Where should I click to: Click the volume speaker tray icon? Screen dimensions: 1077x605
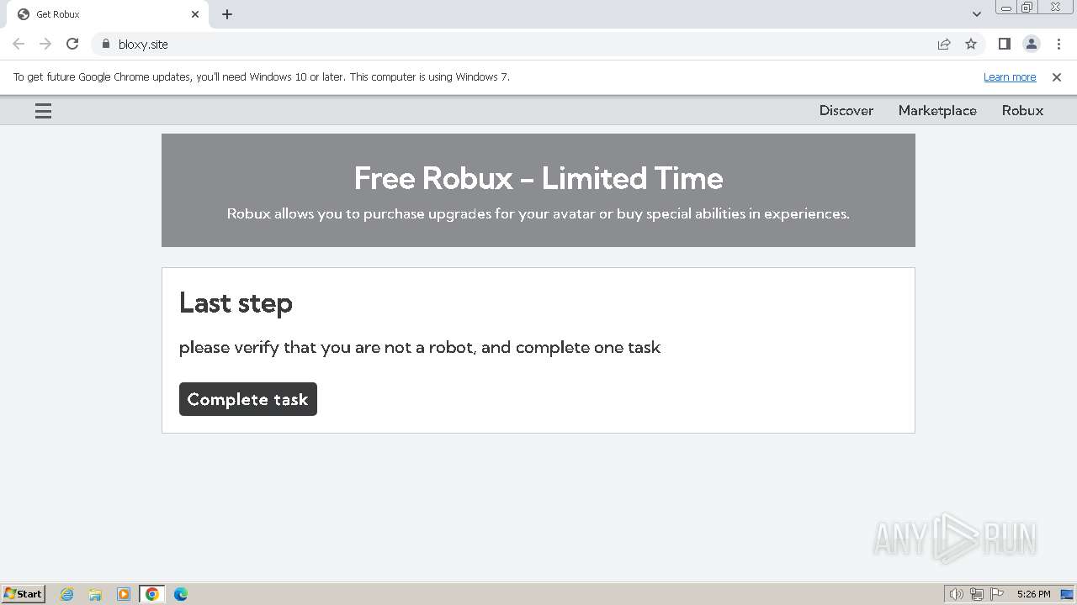tap(957, 594)
